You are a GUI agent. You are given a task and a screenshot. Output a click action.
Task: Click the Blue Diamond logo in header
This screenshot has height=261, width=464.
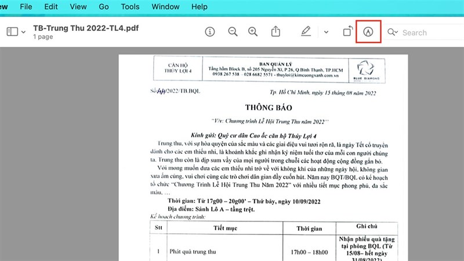coord(367,70)
